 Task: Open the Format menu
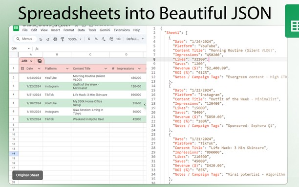69,30
